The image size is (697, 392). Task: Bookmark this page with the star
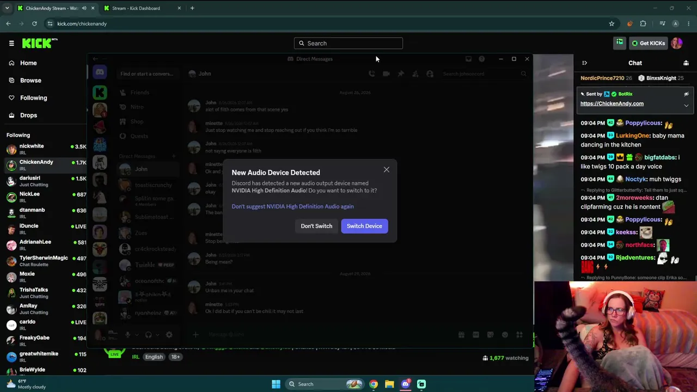click(612, 24)
